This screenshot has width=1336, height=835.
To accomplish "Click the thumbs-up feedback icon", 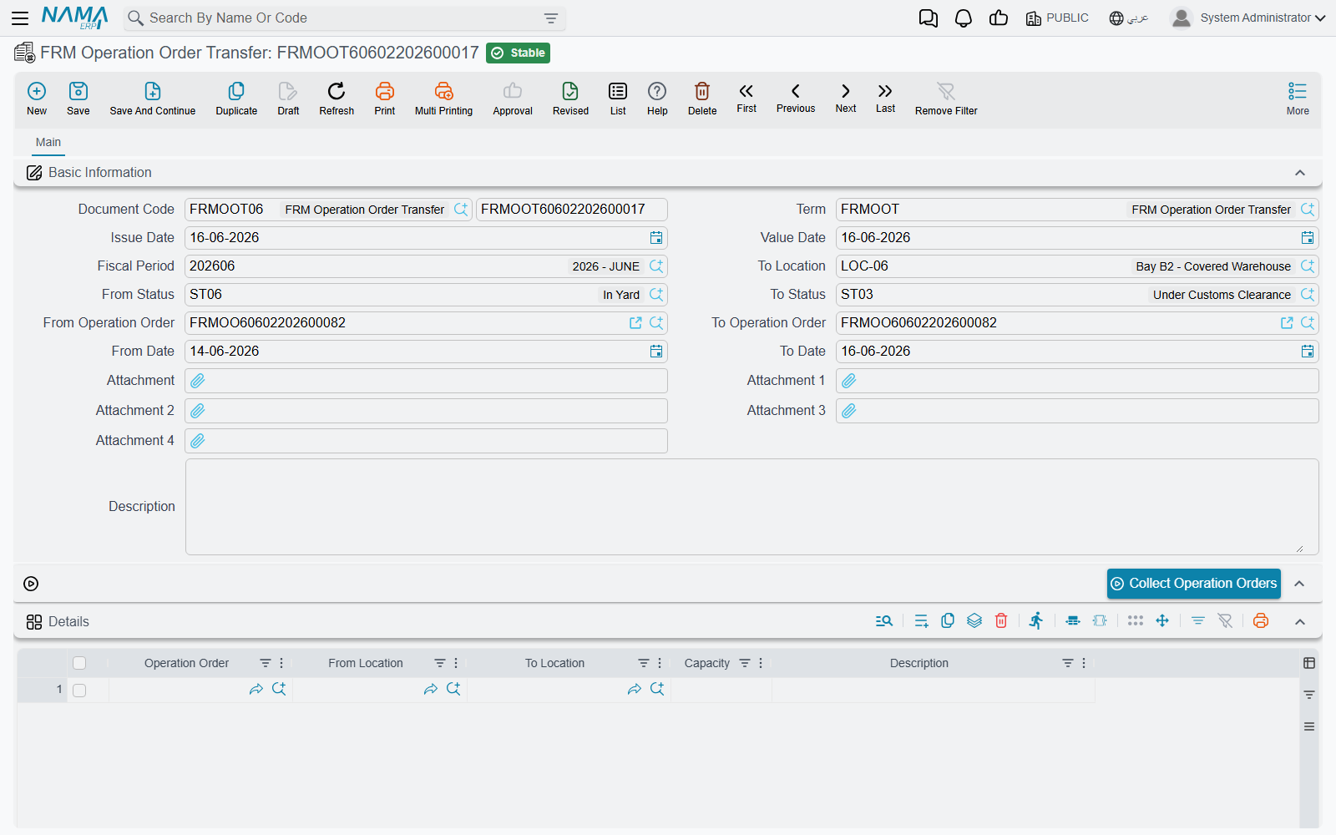I will click(999, 18).
